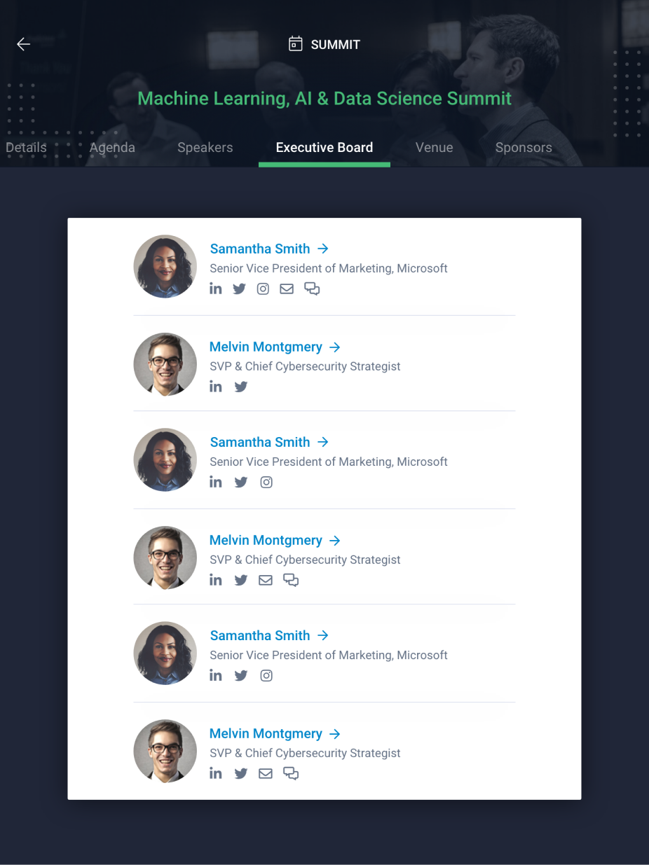
Task: Open the Venue tab
Action: tap(435, 148)
